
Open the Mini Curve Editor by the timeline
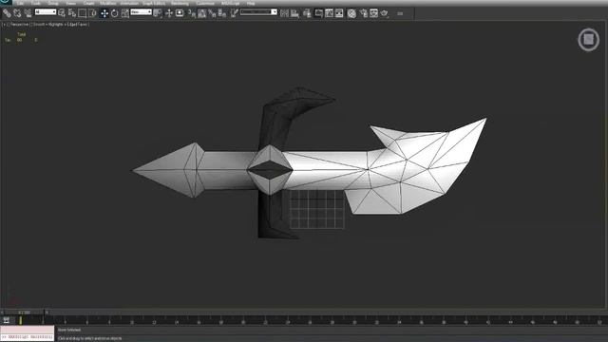click(x=7, y=320)
